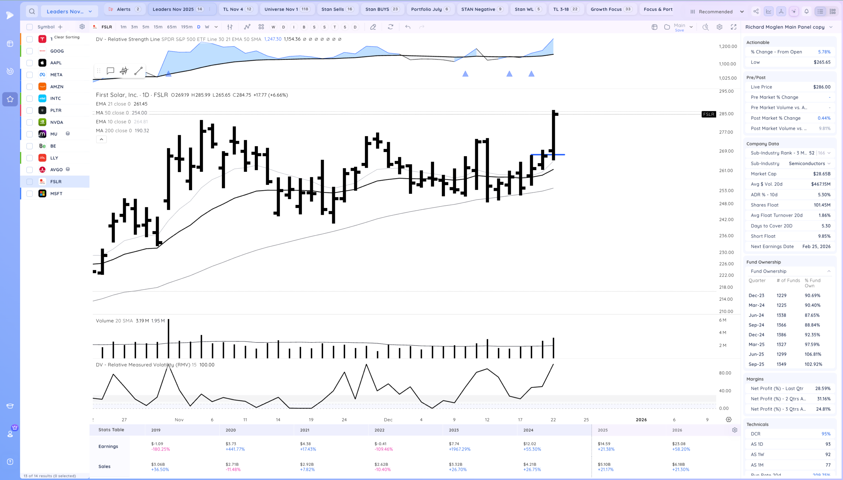Screen dimensions: 843x480
Task: Click the Save layout link
Action: pos(679,30)
